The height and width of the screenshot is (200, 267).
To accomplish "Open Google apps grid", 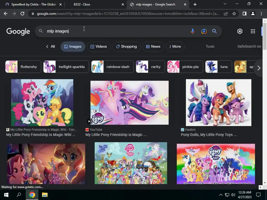I will [253, 31].
